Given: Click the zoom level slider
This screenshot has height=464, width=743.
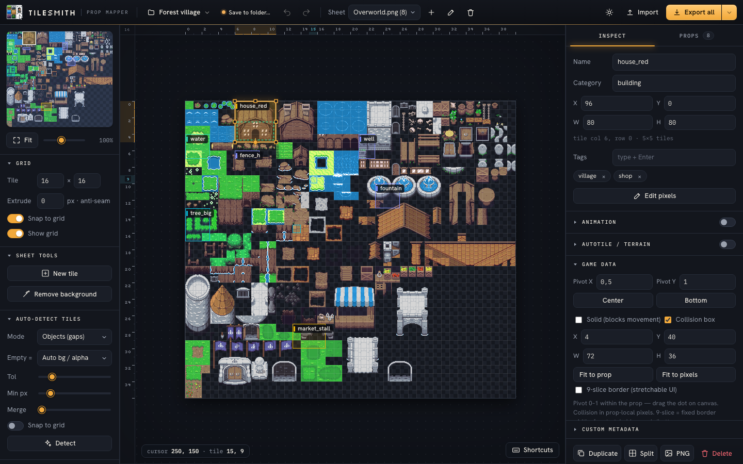Looking at the screenshot, I should click(x=64, y=140).
